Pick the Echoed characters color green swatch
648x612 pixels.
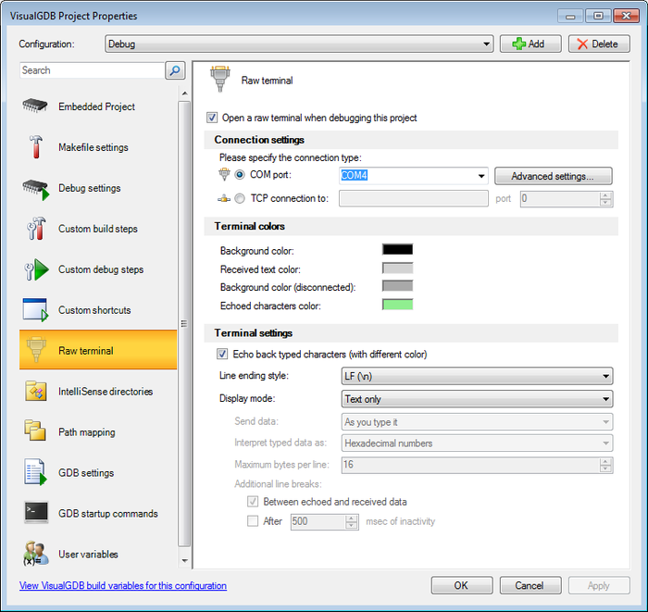(x=397, y=305)
